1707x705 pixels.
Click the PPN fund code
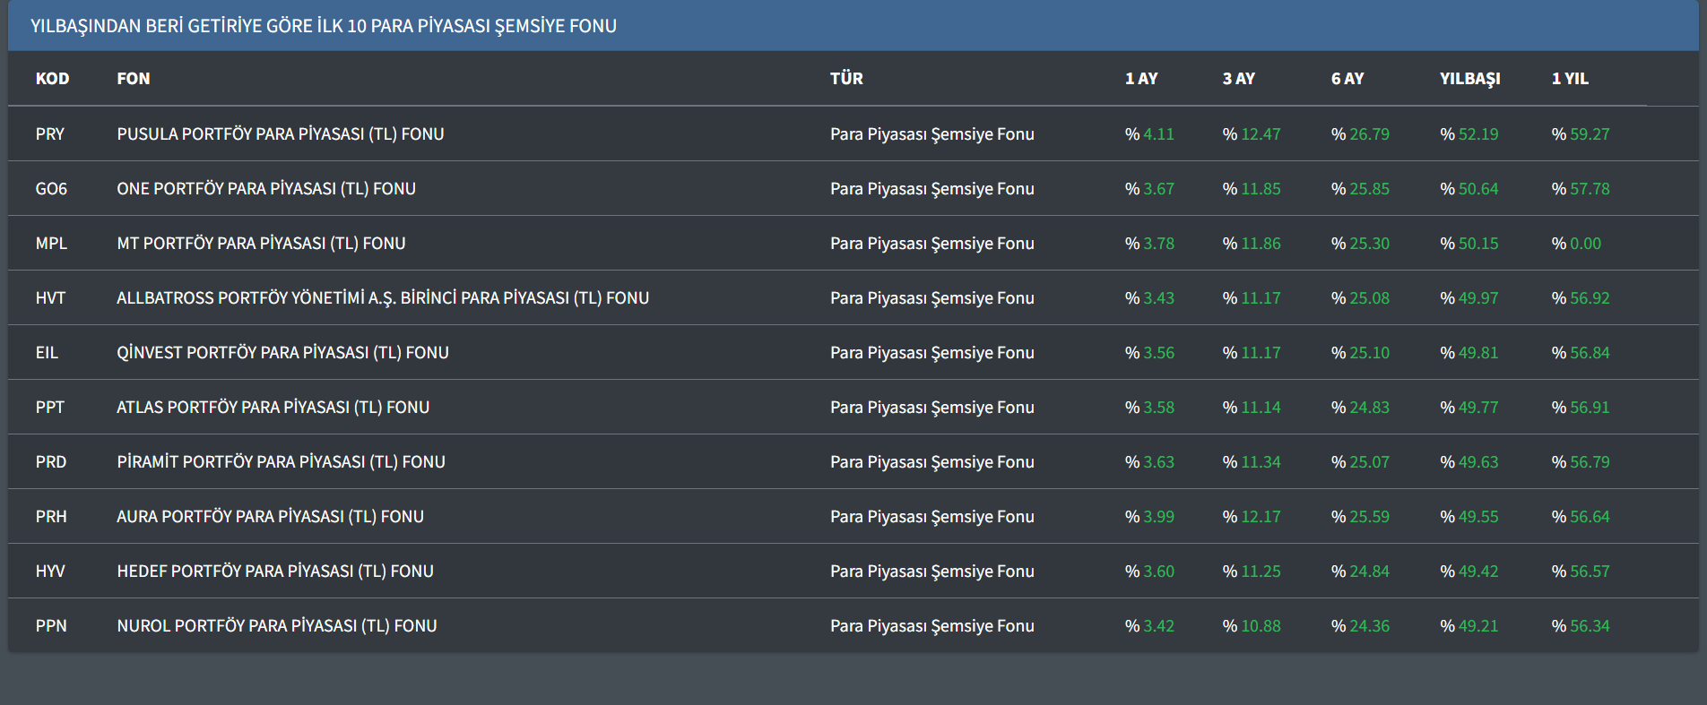(51, 626)
